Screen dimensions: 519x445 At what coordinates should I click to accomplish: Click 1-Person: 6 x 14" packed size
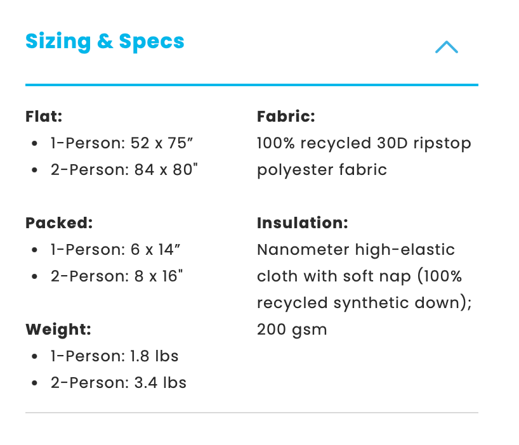[x=115, y=250]
